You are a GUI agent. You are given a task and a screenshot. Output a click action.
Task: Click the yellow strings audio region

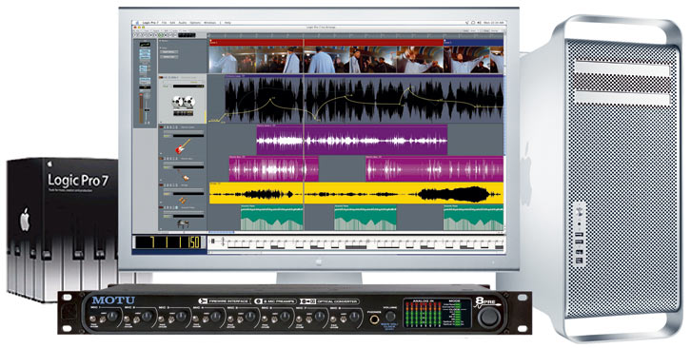coord(356,193)
